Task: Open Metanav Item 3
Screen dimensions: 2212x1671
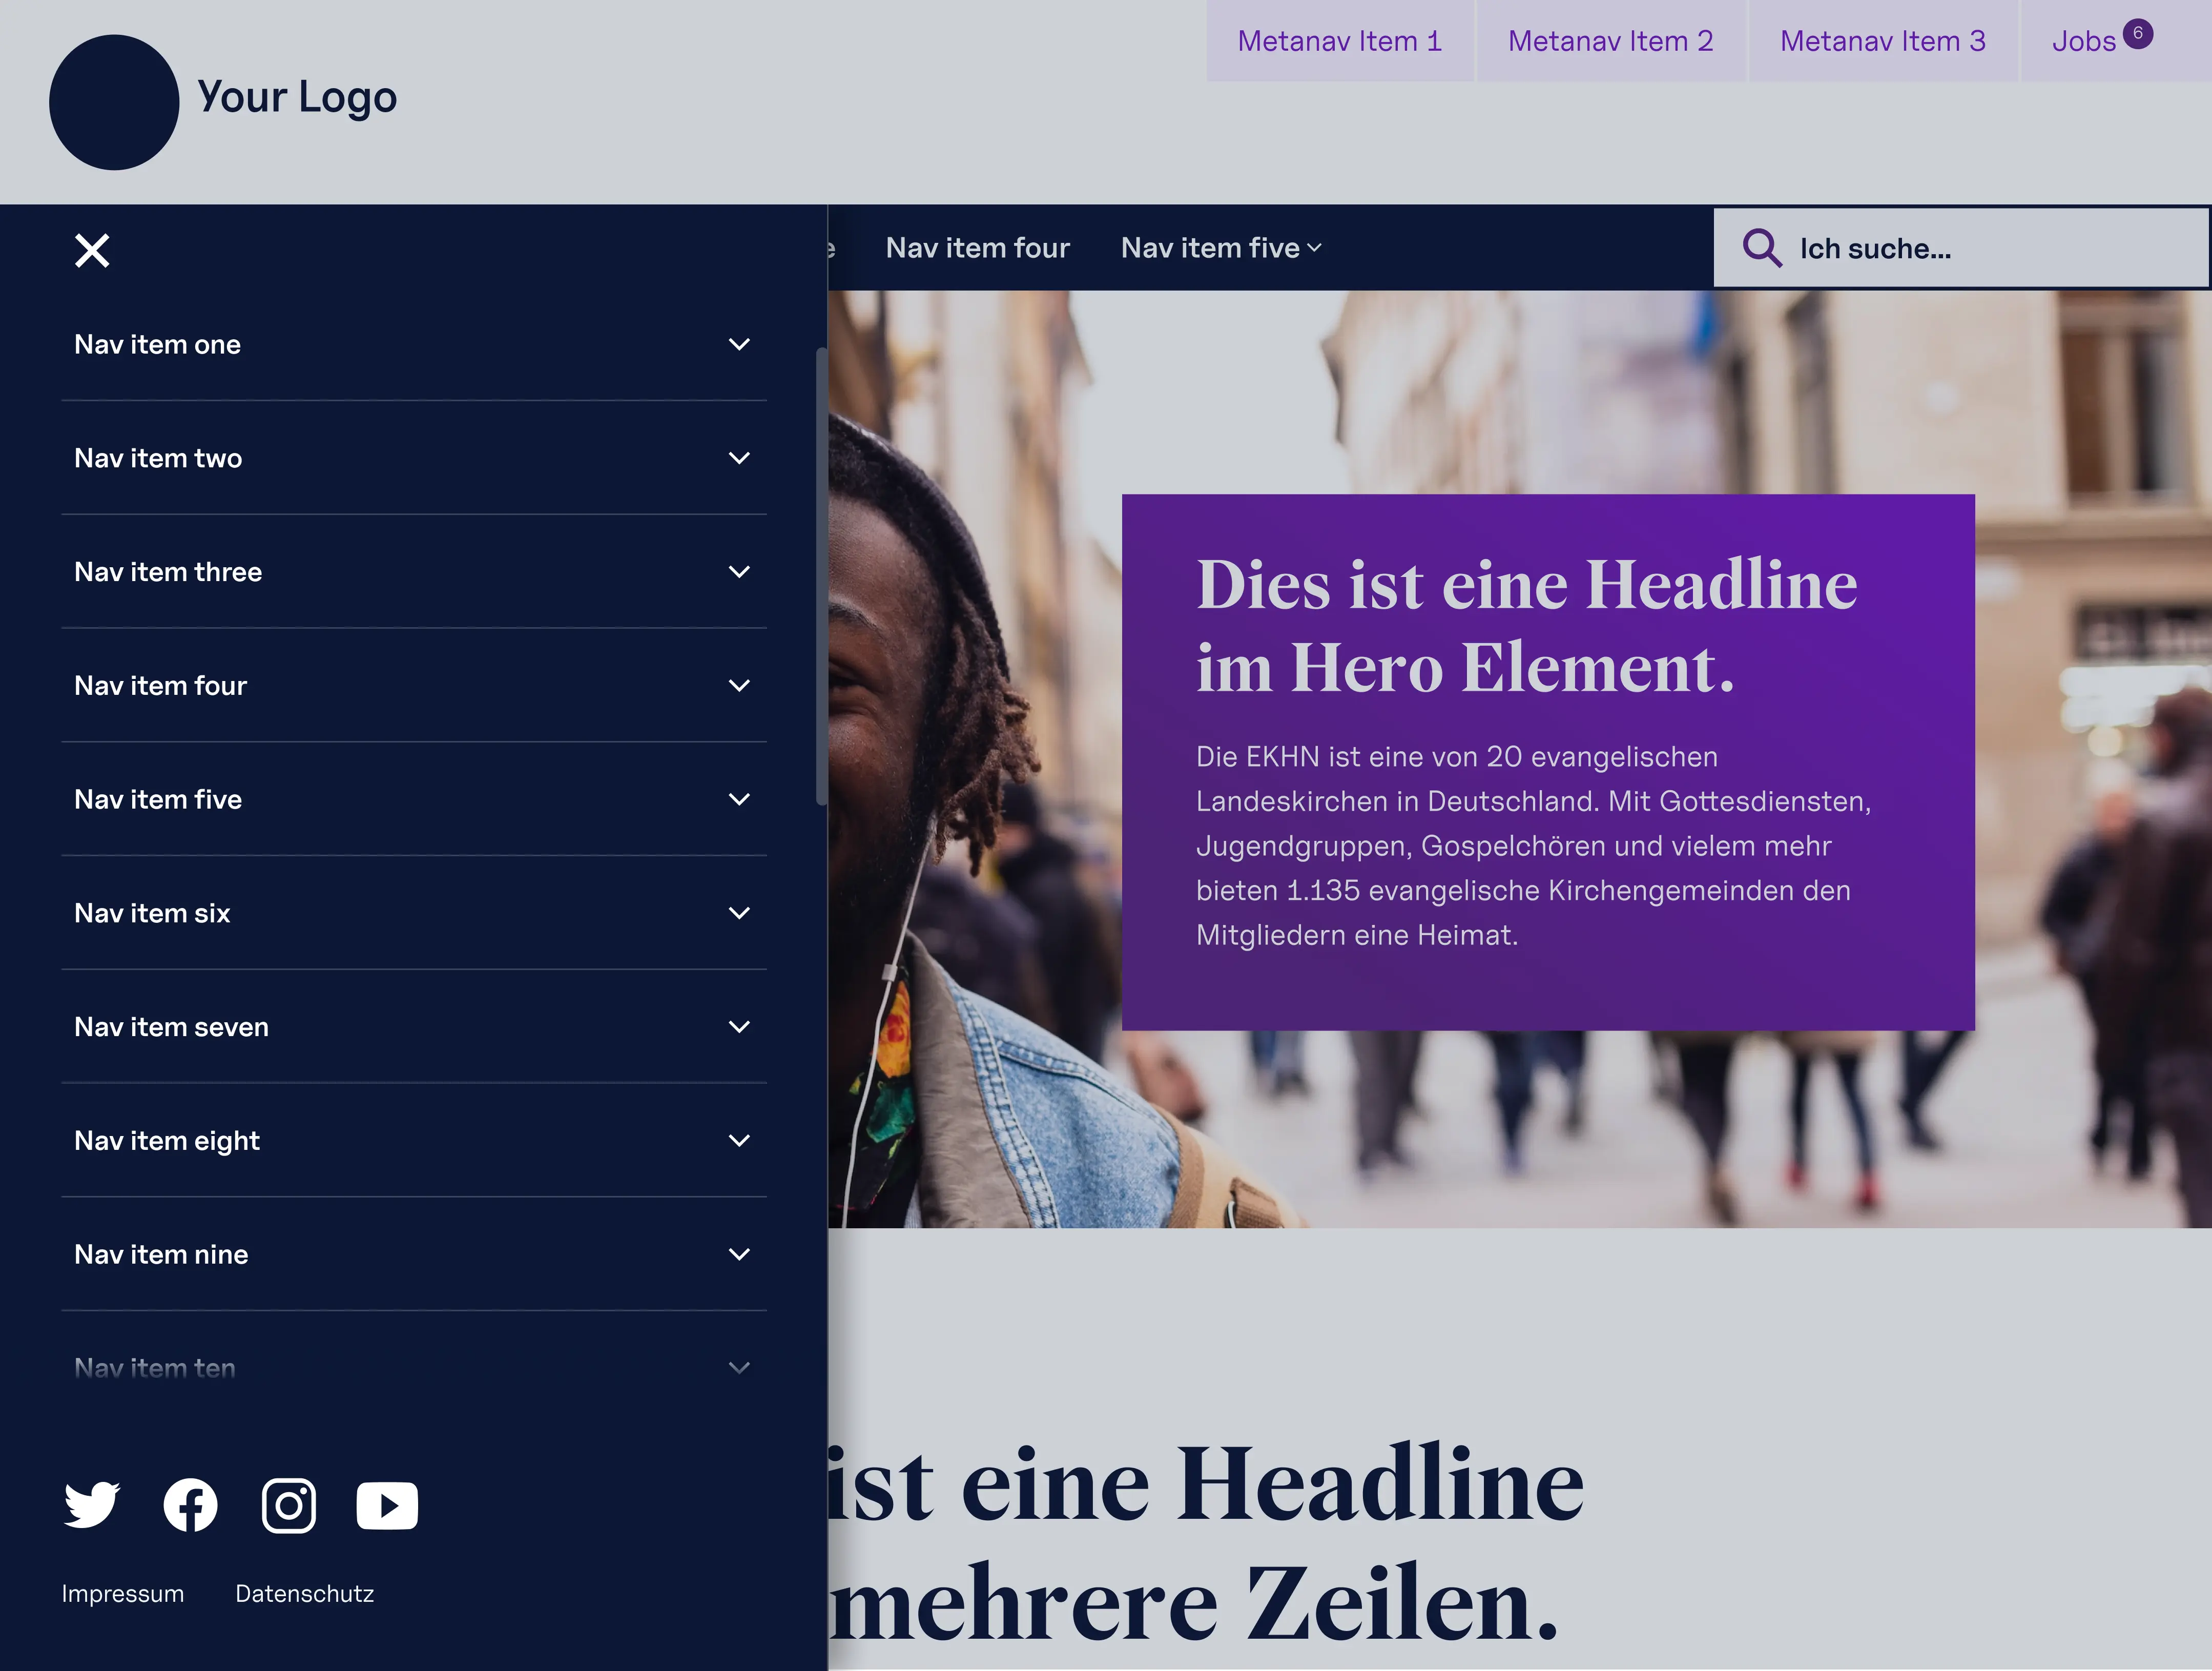Action: point(1882,41)
